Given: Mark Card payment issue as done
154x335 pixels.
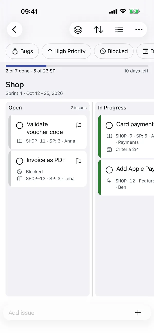Looking at the screenshot, I should (109, 125).
